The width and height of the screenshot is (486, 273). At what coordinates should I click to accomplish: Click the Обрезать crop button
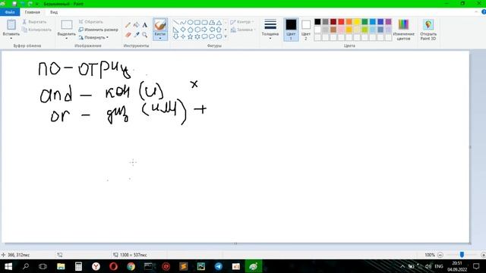click(x=90, y=22)
